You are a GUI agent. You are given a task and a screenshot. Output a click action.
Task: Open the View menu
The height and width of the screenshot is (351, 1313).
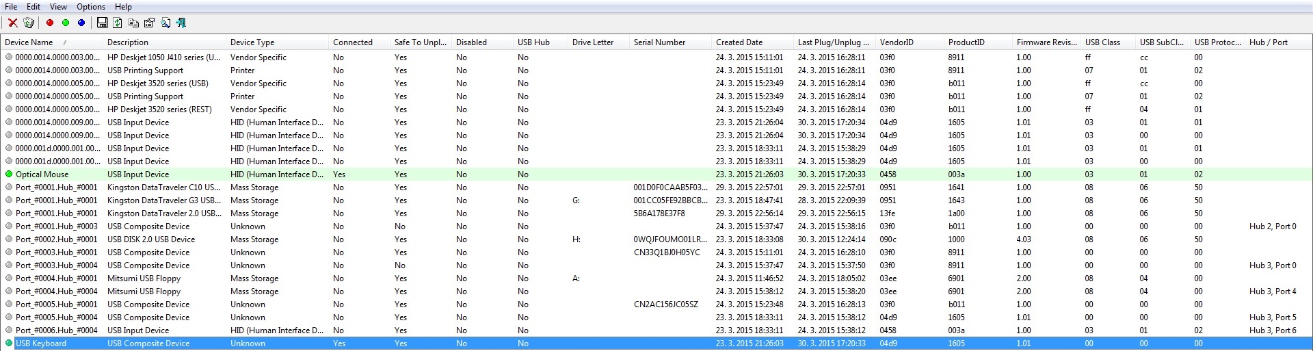pyautogui.click(x=58, y=7)
